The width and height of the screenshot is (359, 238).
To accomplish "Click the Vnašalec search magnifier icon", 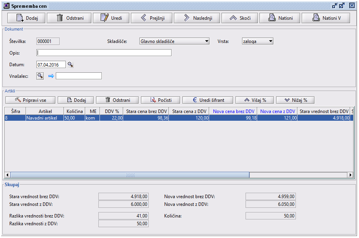I will pyautogui.click(x=40, y=76).
